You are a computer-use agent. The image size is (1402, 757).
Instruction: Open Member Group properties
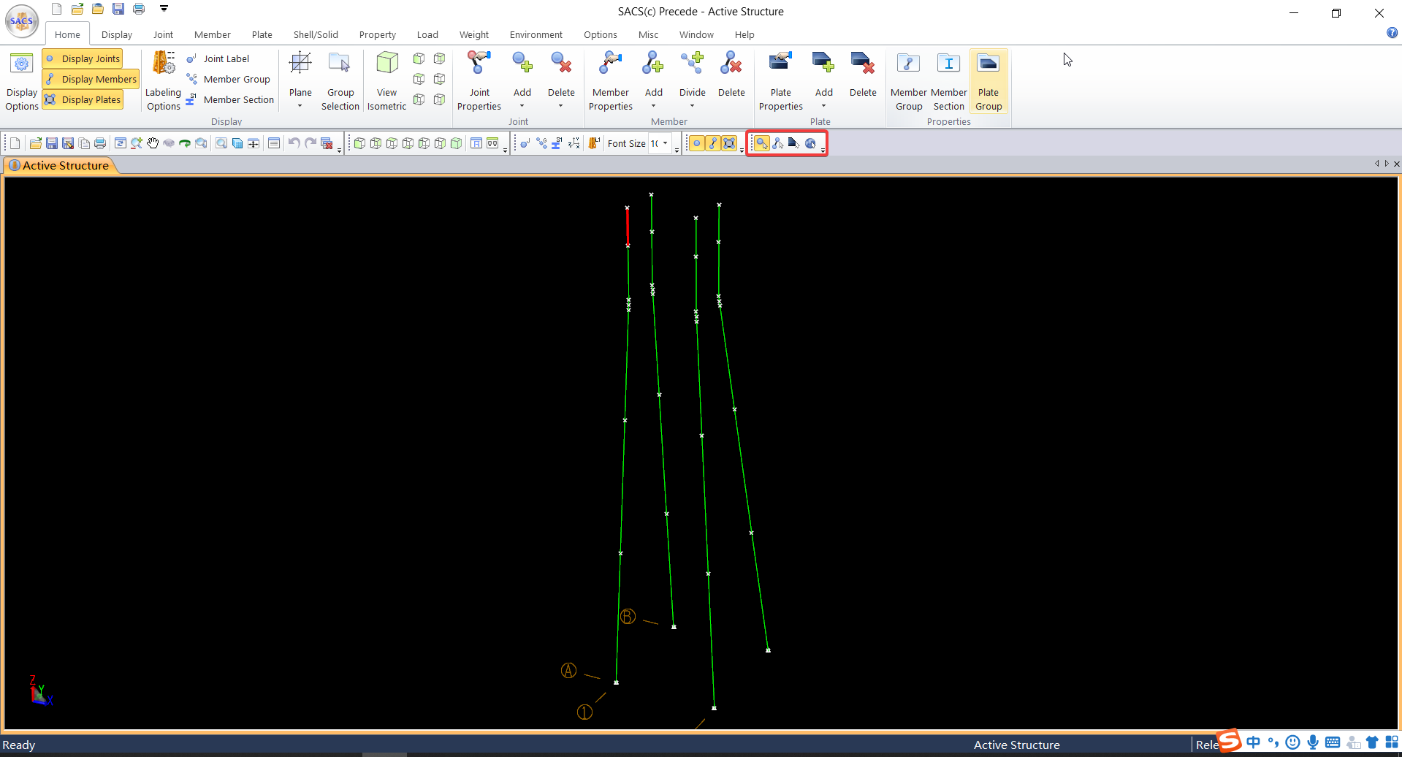point(909,81)
